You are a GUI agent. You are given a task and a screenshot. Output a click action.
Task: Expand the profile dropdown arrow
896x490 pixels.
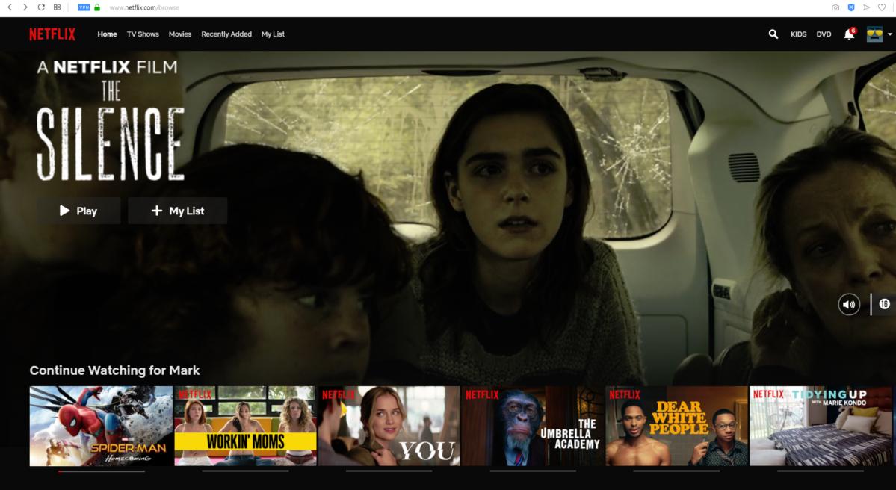tap(890, 34)
